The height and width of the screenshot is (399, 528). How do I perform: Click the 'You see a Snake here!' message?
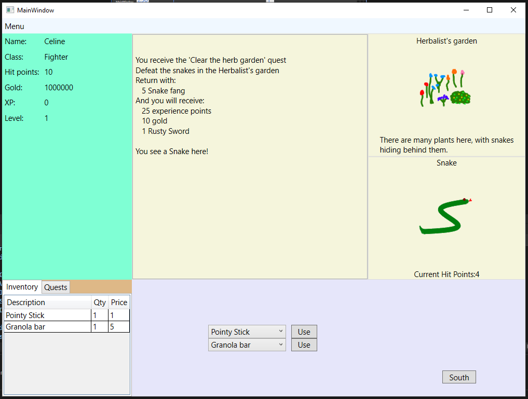[x=172, y=152]
